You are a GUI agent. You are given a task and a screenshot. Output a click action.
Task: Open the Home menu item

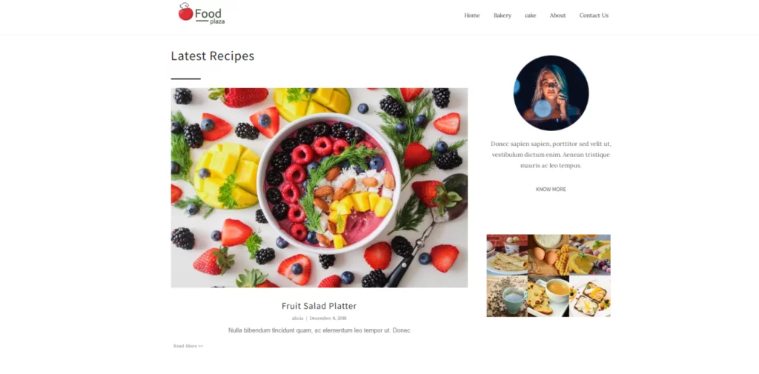[472, 16]
